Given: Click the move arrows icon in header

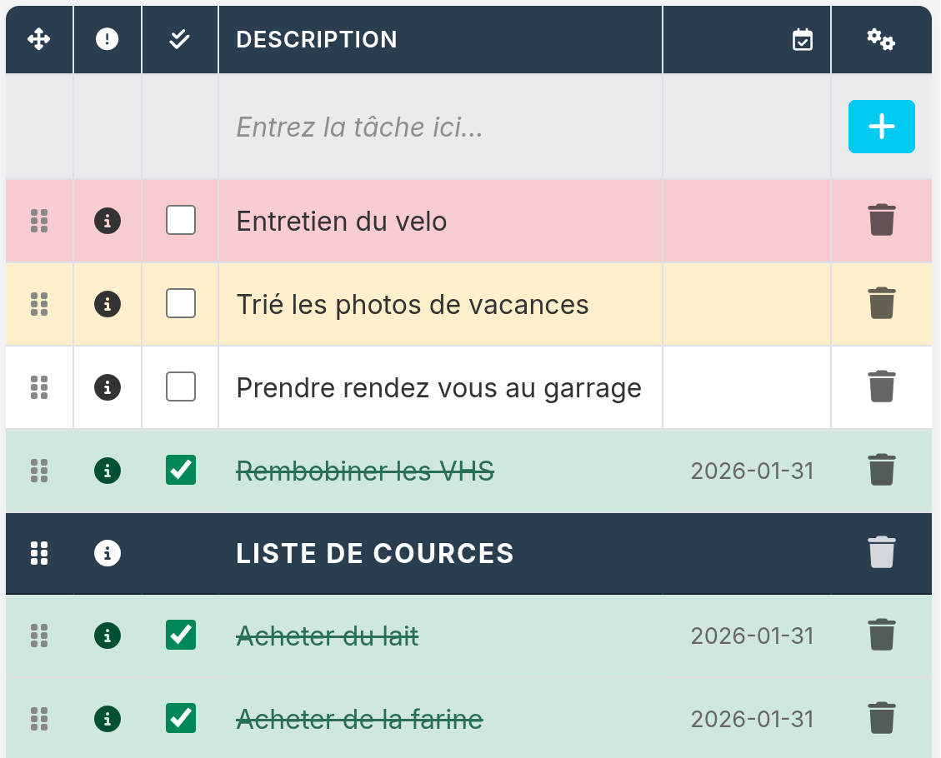Looking at the screenshot, I should [x=39, y=39].
